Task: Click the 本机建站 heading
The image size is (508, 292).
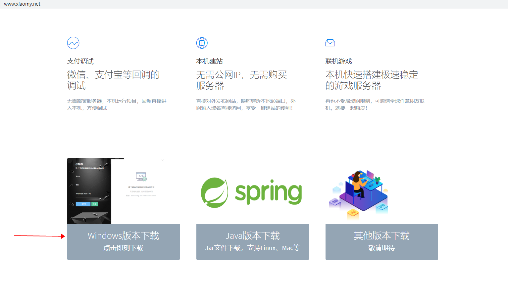Action: pos(210,61)
